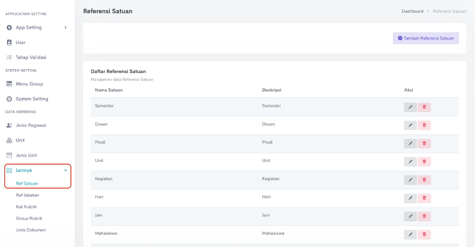Delete the Unit row with trash icon
The height and width of the screenshot is (247, 475).
point(424,161)
